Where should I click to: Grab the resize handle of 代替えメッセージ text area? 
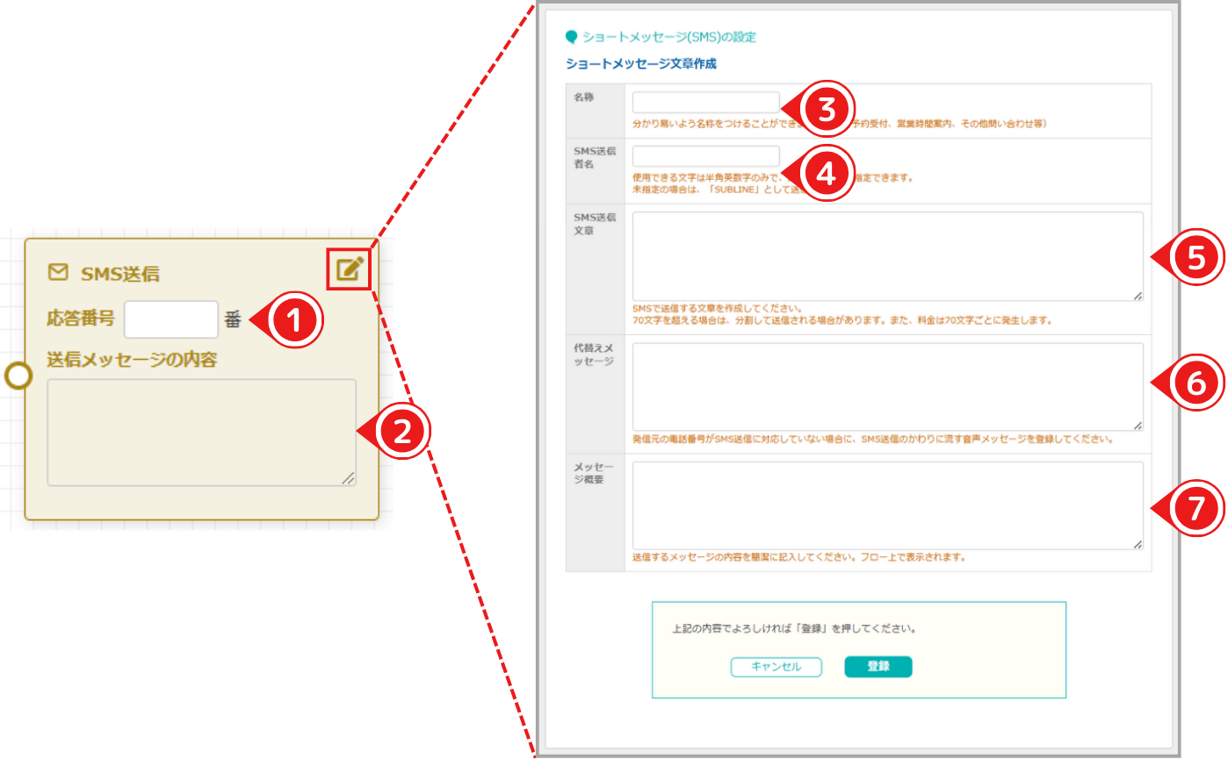pyautogui.click(x=1138, y=426)
